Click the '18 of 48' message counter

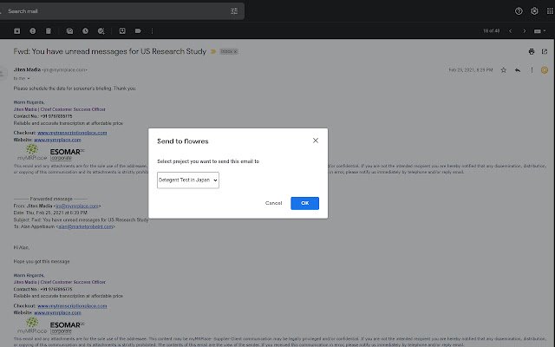click(x=492, y=31)
